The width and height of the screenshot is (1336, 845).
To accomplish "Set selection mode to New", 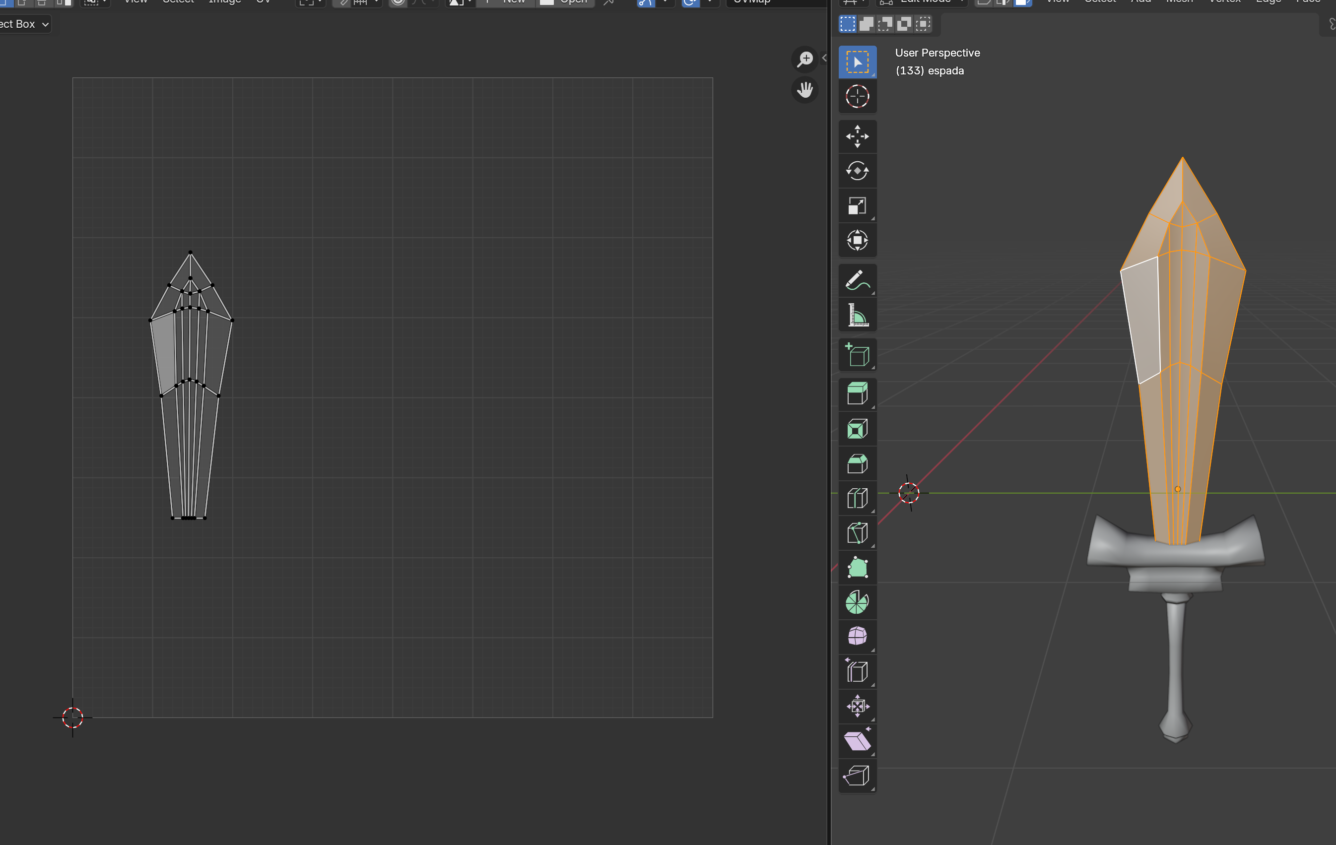I will [847, 24].
